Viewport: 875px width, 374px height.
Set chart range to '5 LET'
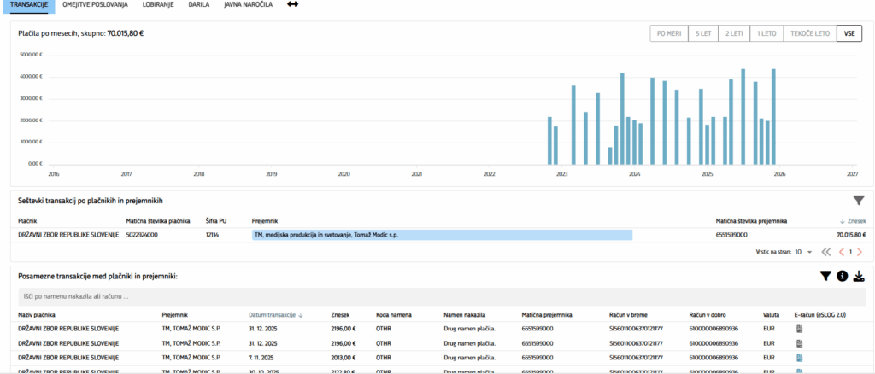tap(703, 33)
